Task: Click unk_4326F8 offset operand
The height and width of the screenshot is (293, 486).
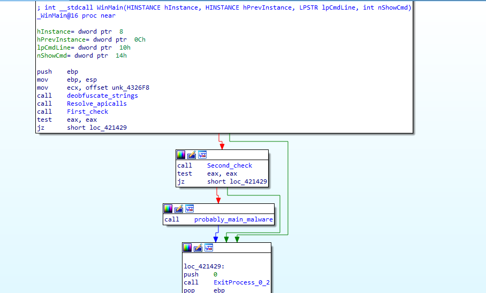Action: 131,88
